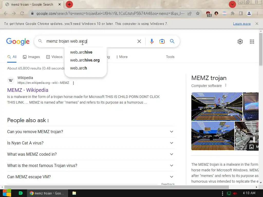Open a new tab with the red plus button

pyautogui.click(x=69, y=4)
